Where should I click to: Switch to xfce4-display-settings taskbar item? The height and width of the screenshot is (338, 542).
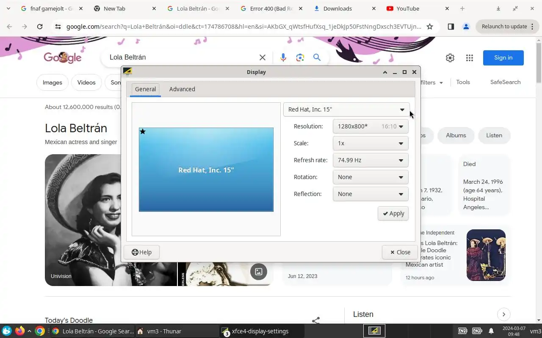tap(262, 331)
